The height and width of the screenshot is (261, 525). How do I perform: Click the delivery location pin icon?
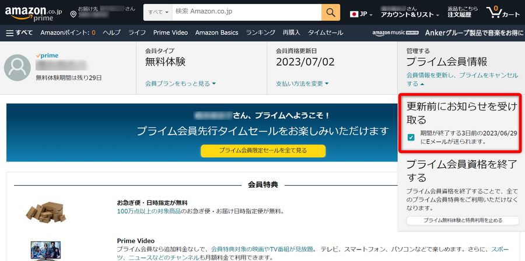pyautogui.click(x=73, y=15)
